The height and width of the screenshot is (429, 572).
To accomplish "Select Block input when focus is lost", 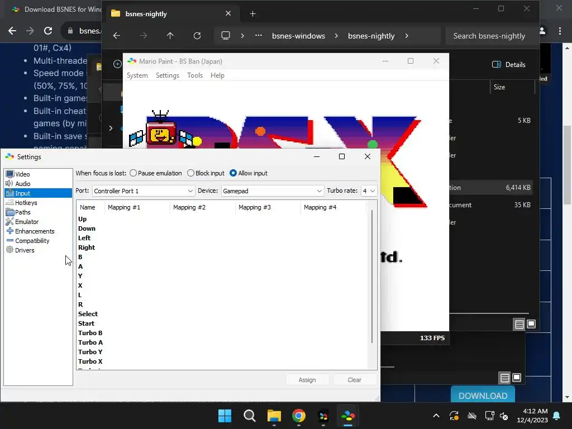I will pos(206,173).
